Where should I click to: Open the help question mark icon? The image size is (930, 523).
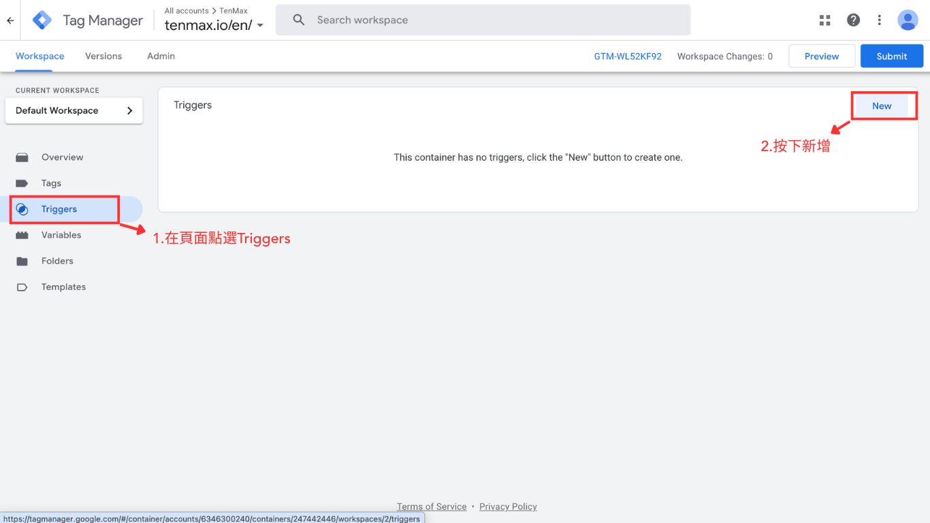(x=853, y=20)
